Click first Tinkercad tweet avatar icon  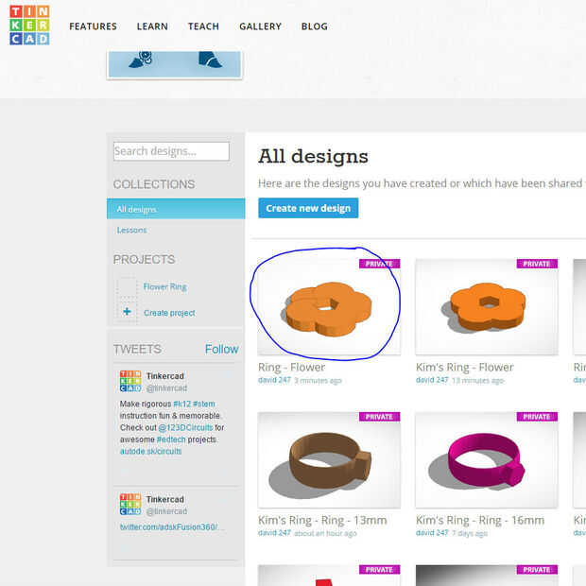(130, 381)
